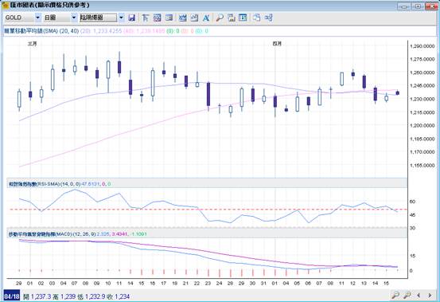
Task: Select the text annotation 'A' tool
Action: point(206,18)
